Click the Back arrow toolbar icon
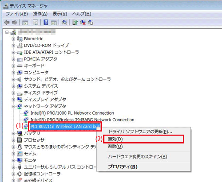The height and width of the screenshot is (182, 222). pos(7,23)
